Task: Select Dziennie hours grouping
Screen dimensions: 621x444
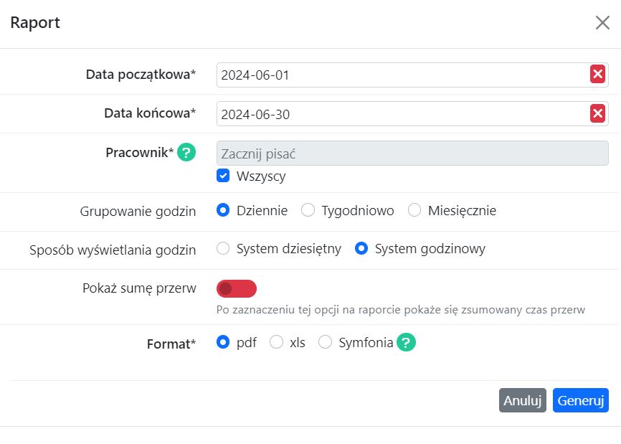Action: tap(224, 210)
